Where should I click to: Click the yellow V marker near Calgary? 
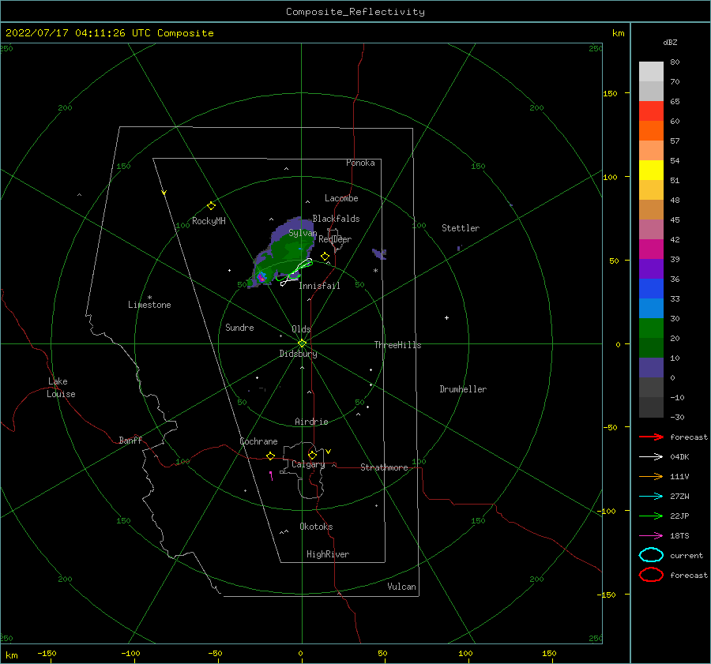click(329, 452)
